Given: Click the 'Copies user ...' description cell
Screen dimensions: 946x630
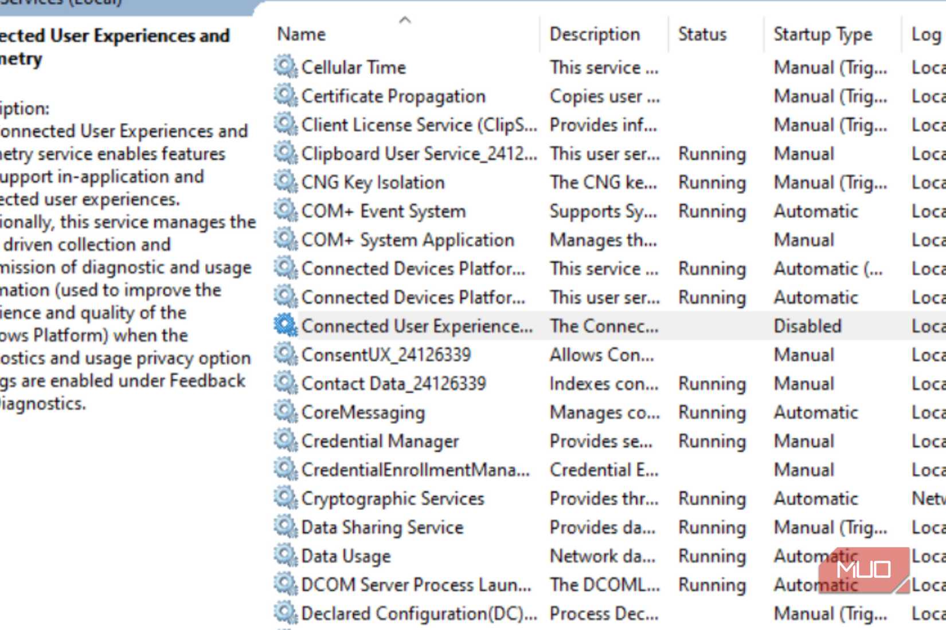Looking at the screenshot, I should pyautogui.click(x=605, y=96).
